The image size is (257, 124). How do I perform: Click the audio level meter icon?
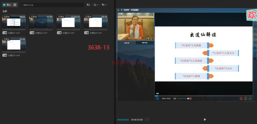pos(147,119)
